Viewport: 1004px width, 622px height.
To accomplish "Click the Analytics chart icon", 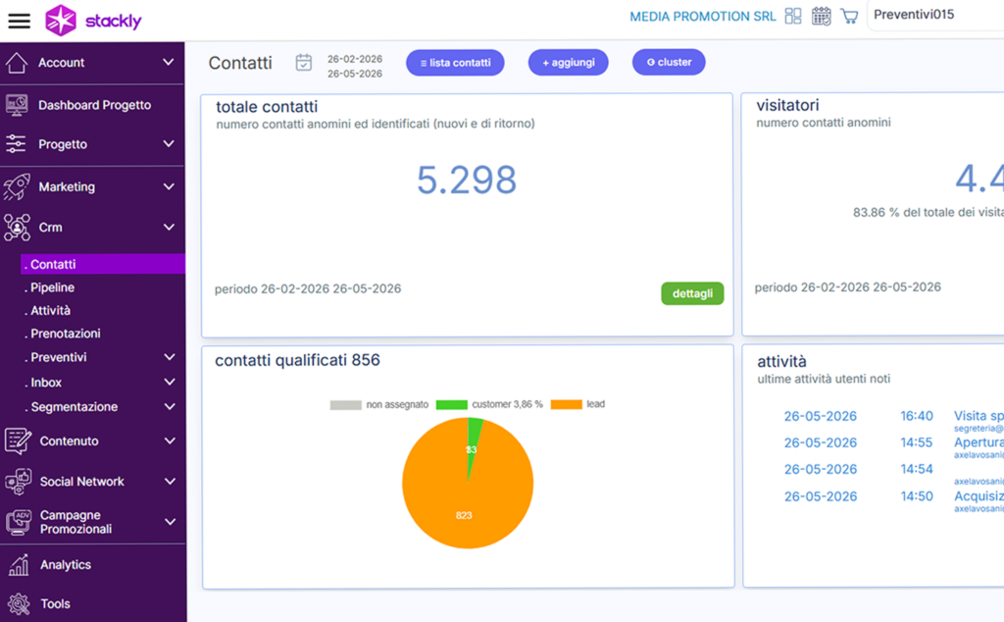I will (19, 565).
